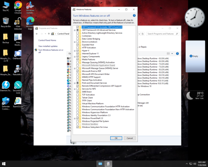208x167 pixels.
Task: Click the Windows Features dialog help icon
Action: (x=134, y=15)
